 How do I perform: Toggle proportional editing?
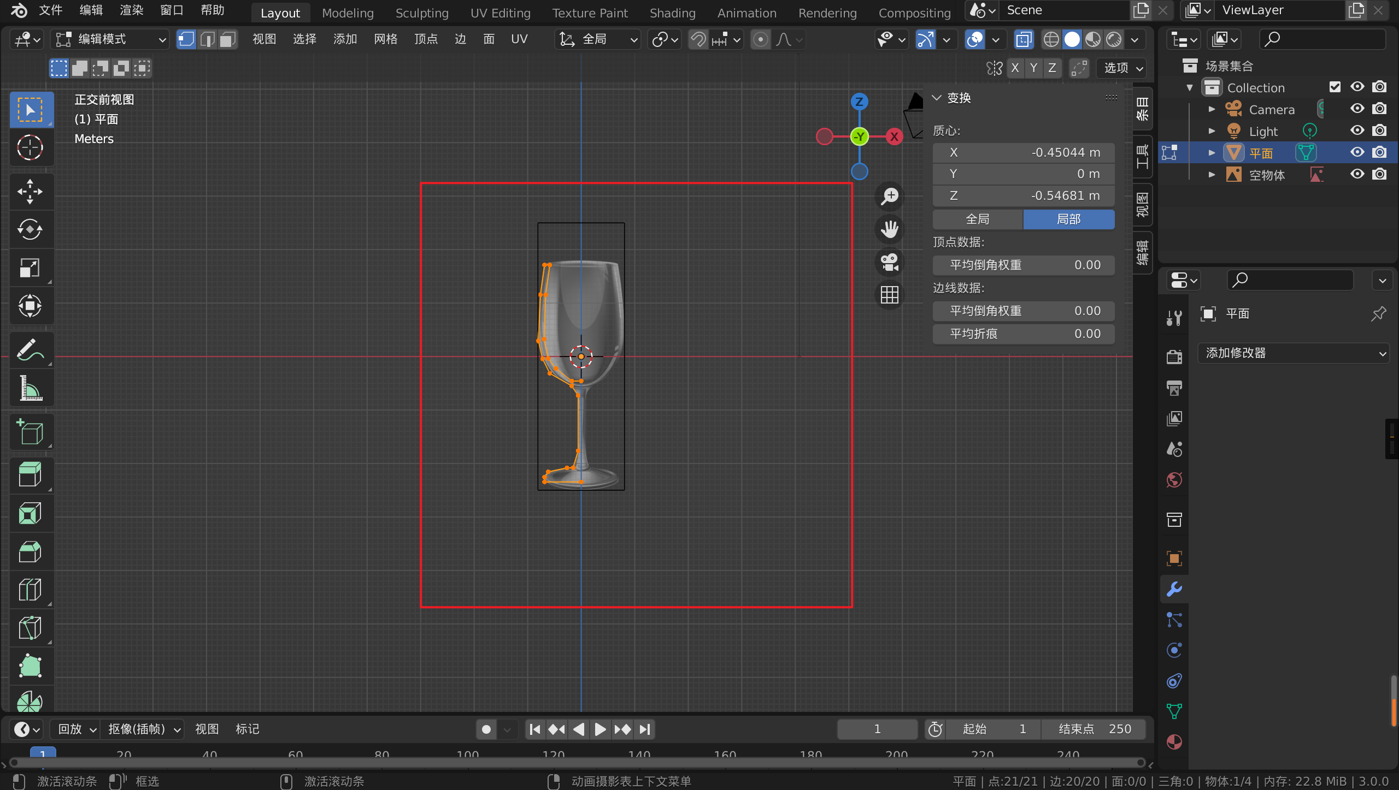coord(760,39)
